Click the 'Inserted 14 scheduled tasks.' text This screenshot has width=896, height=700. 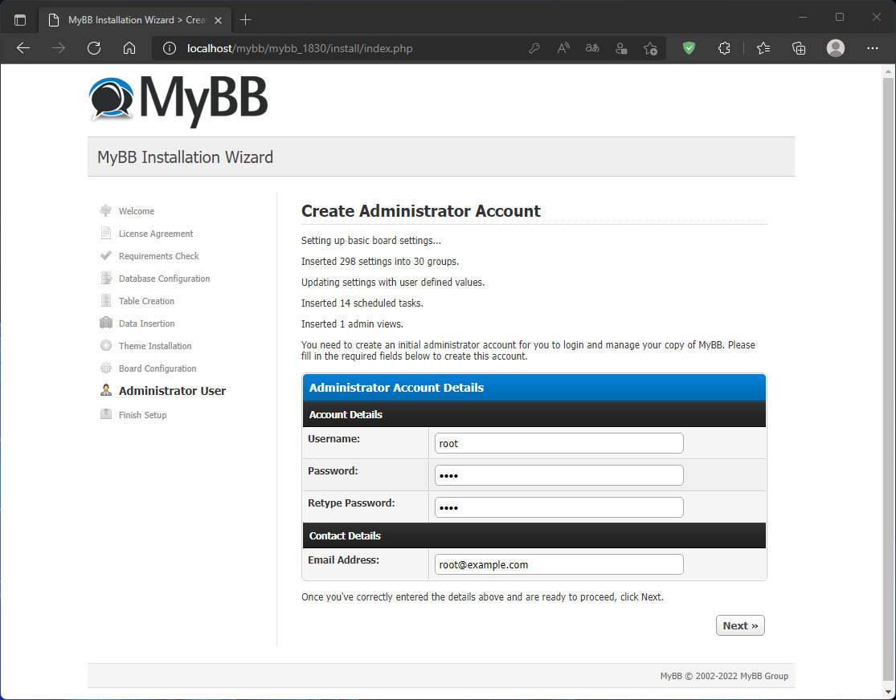click(x=362, y=303)
